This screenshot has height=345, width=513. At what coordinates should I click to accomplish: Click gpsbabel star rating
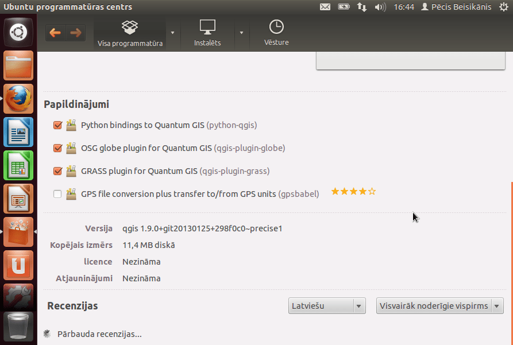(353, 191)
